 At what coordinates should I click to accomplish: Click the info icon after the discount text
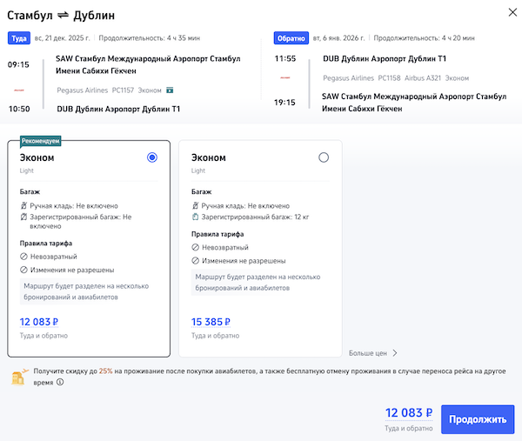click(59, 382)
